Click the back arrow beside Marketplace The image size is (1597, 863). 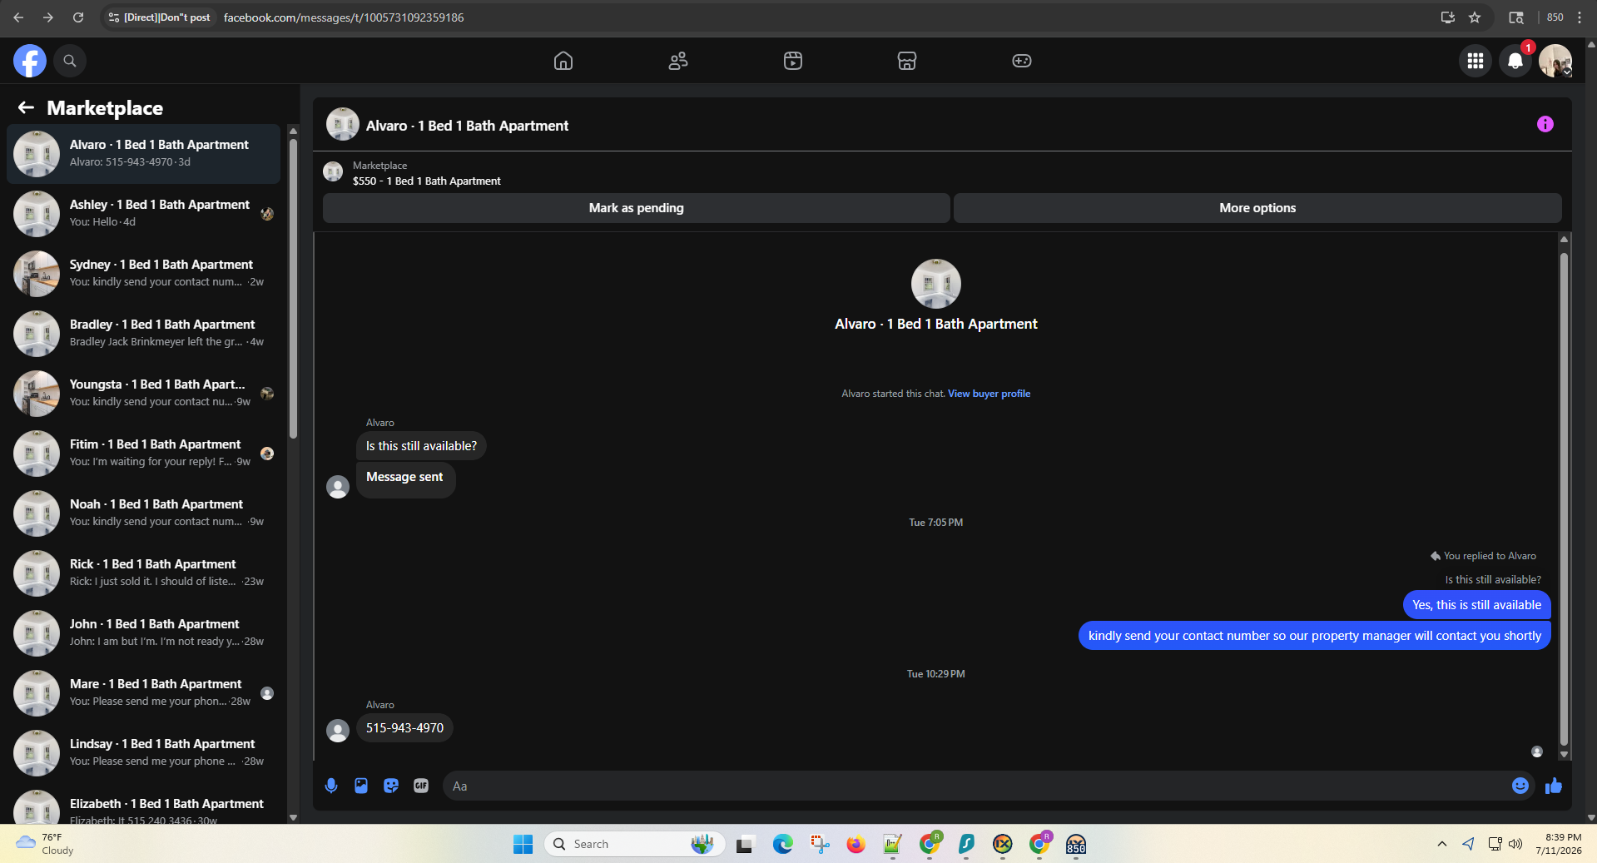(26, 107)
